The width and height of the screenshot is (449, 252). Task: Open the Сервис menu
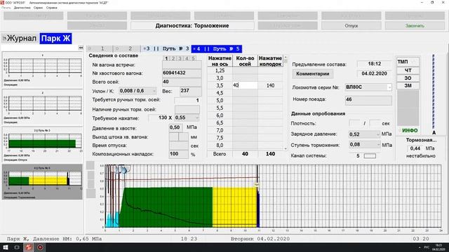coord(38,8)
